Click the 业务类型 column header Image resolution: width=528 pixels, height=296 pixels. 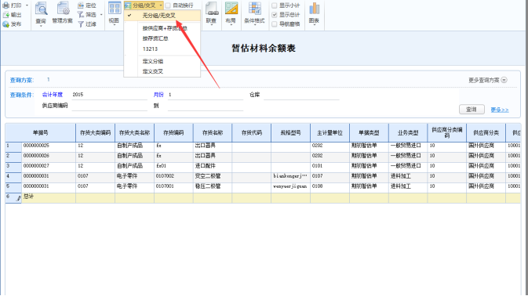408,132
